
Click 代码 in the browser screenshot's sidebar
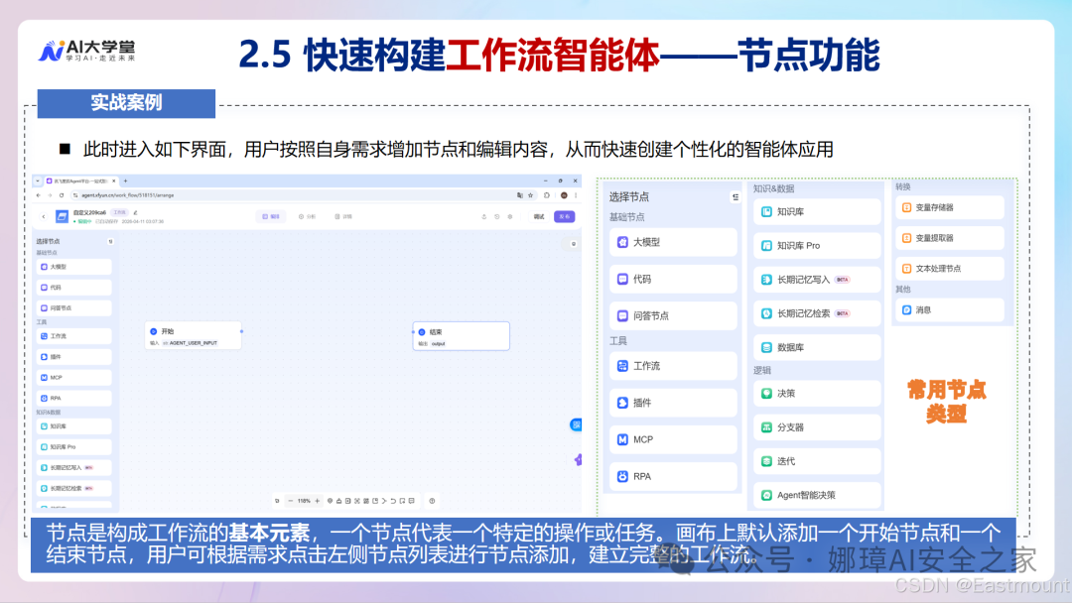click(74, 288)
